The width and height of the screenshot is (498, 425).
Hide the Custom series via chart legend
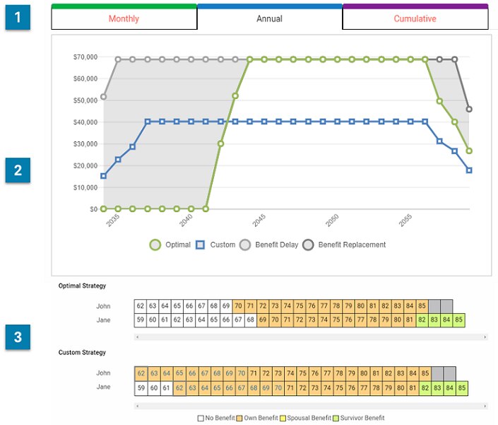click(200, 245)
